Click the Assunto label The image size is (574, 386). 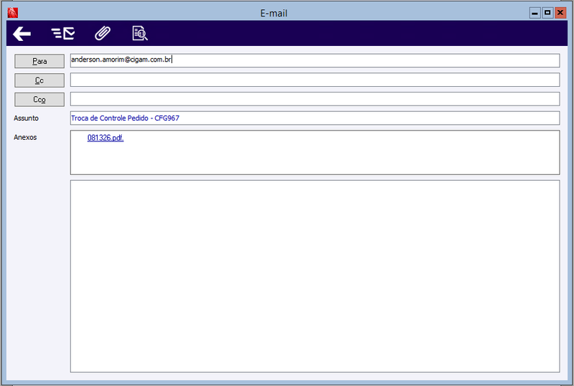(x=26, y=118)
